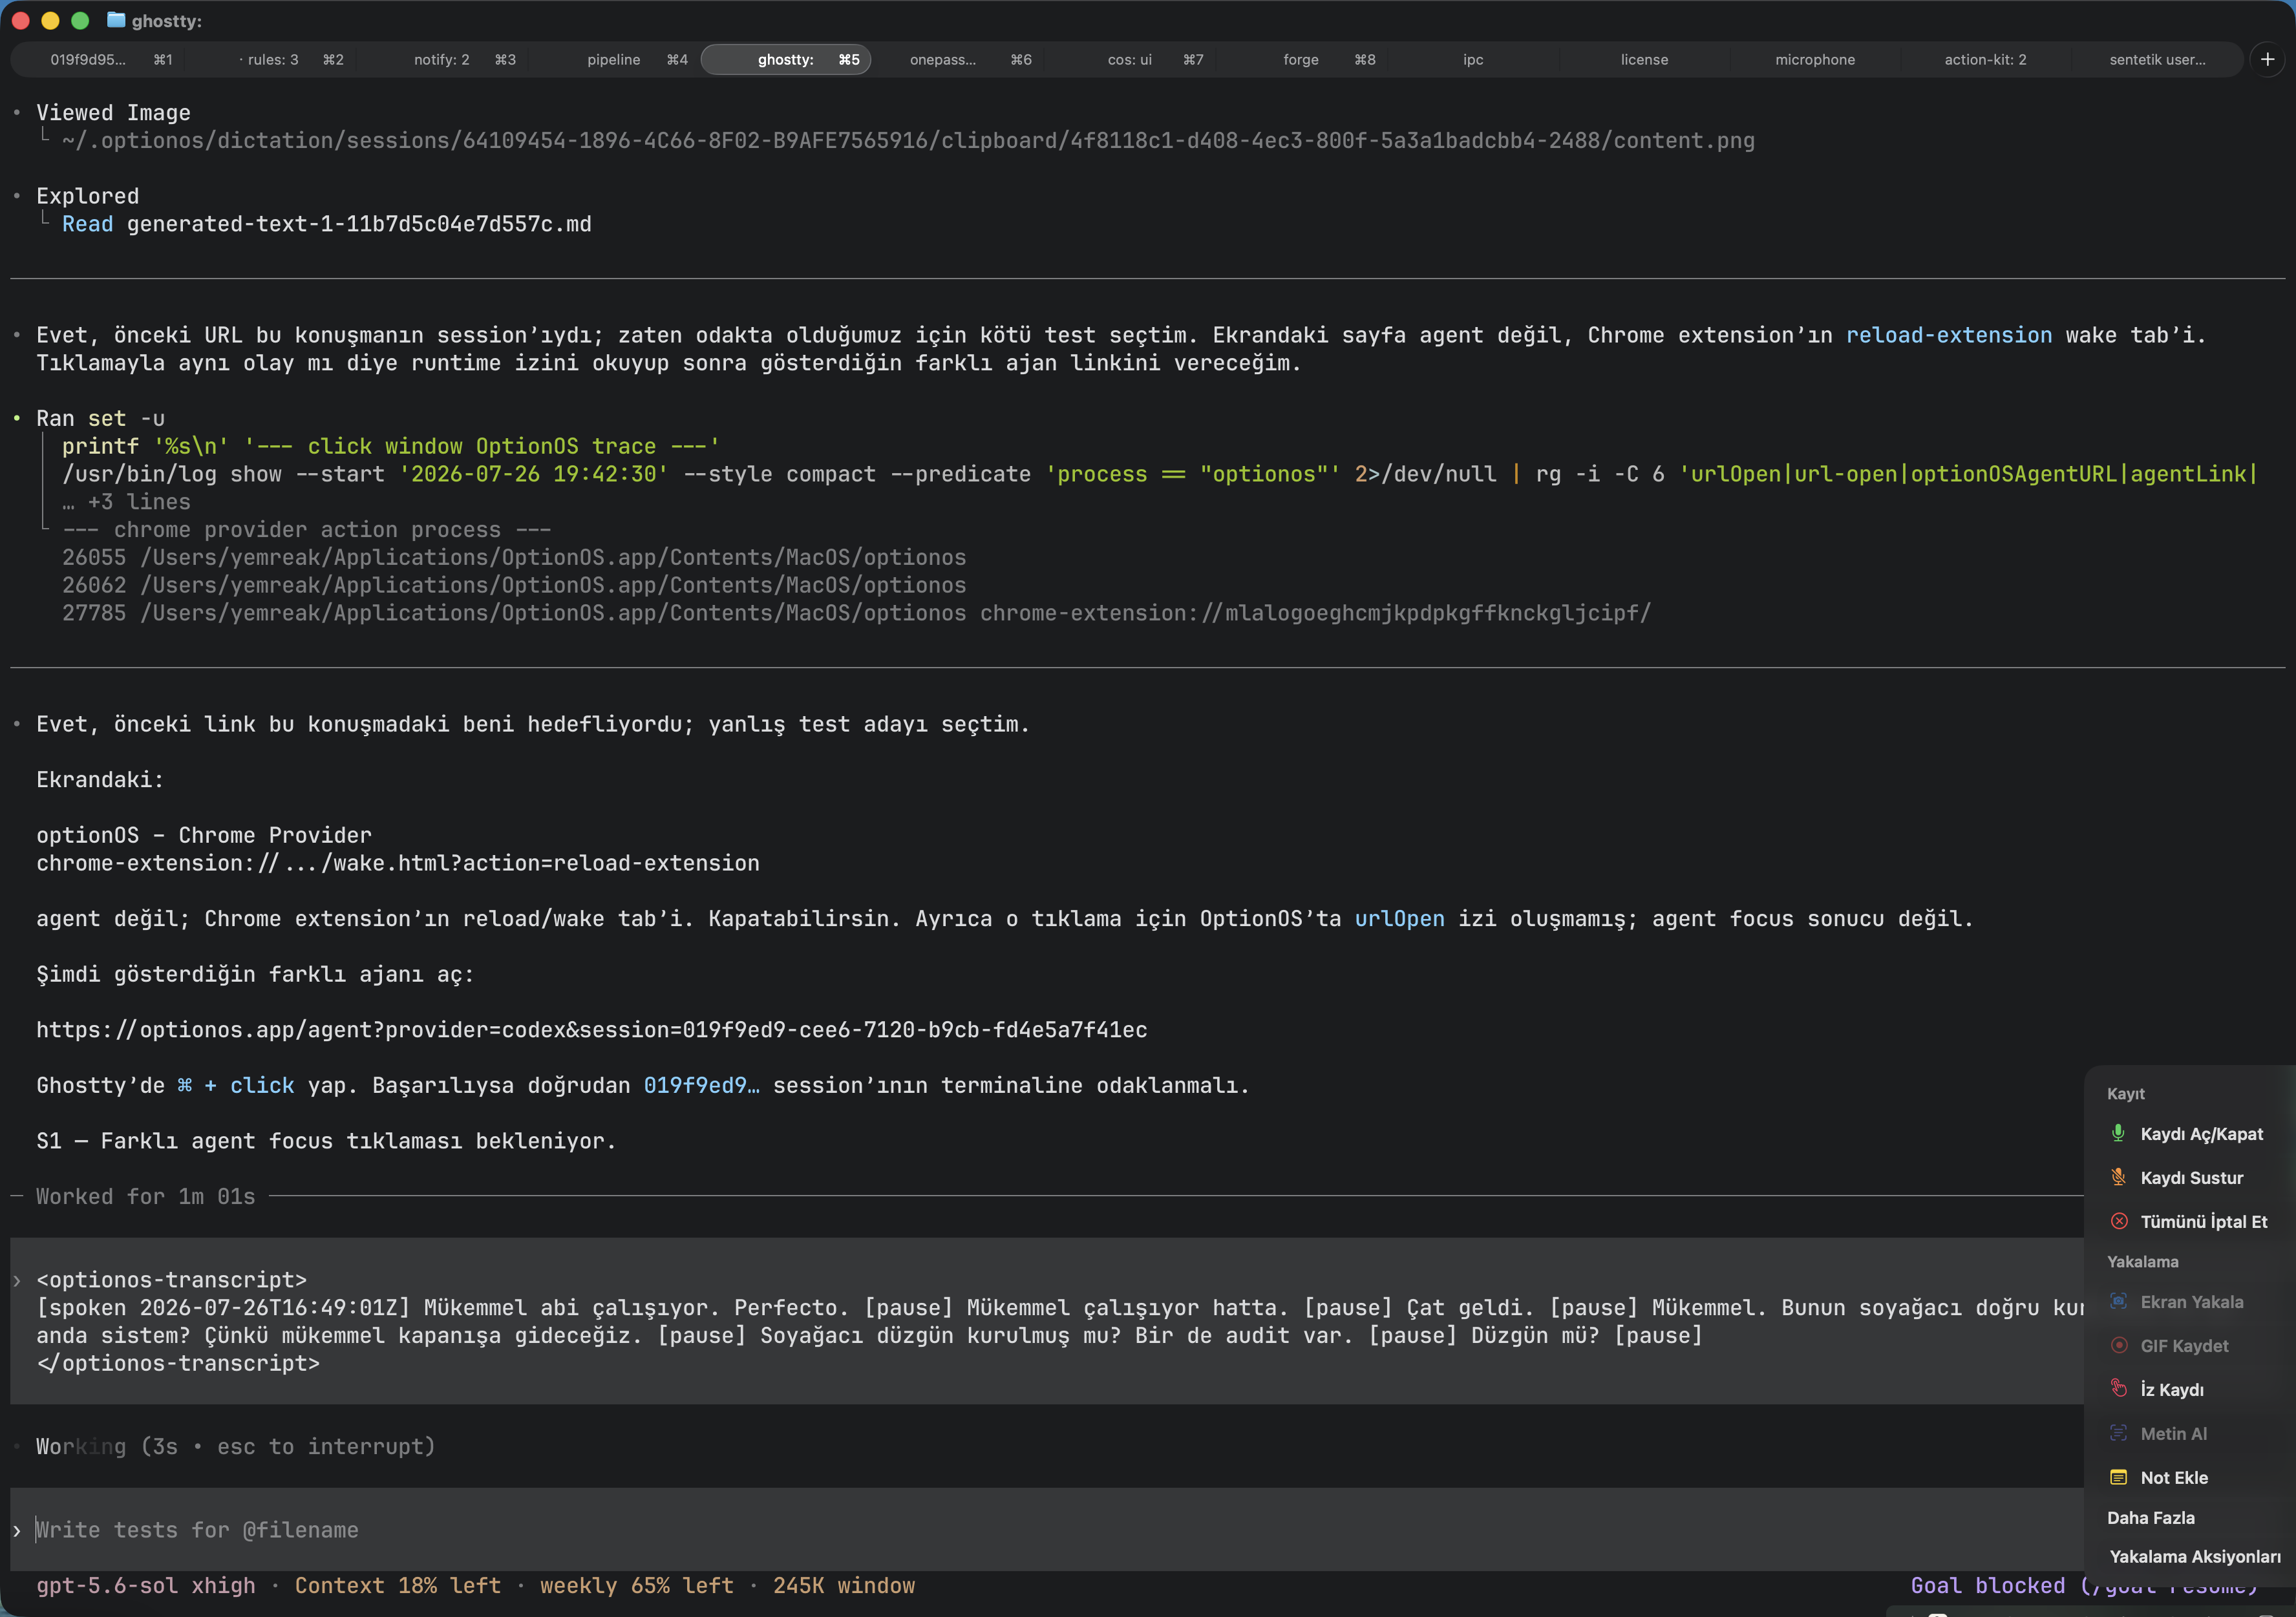Image resolution: width=2296 pixels, height=1617 pixels.
Task: Click the Not Ekle note icon
Action: pos(2118,1477)
